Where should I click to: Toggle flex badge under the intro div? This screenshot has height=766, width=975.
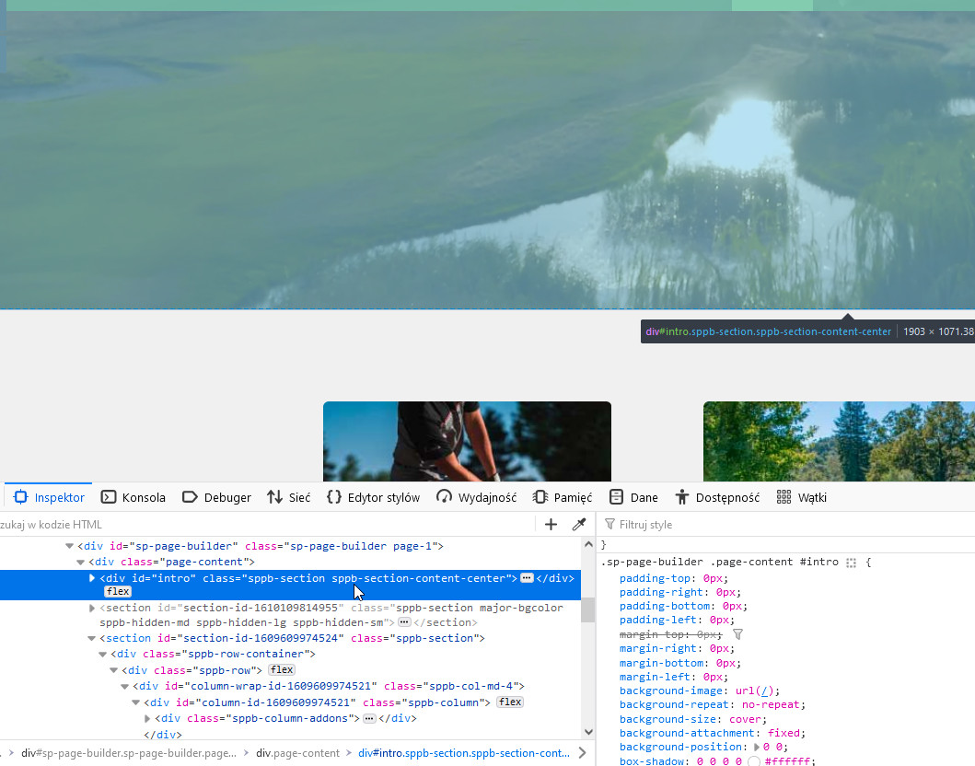coord(118,591)
